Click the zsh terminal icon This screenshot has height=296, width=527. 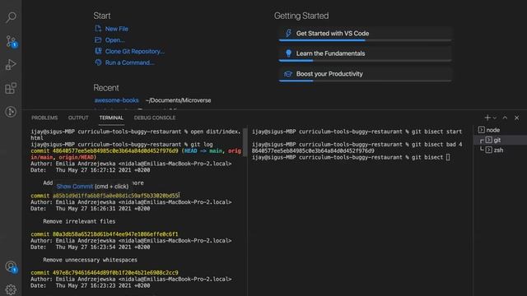coord(488,150)
